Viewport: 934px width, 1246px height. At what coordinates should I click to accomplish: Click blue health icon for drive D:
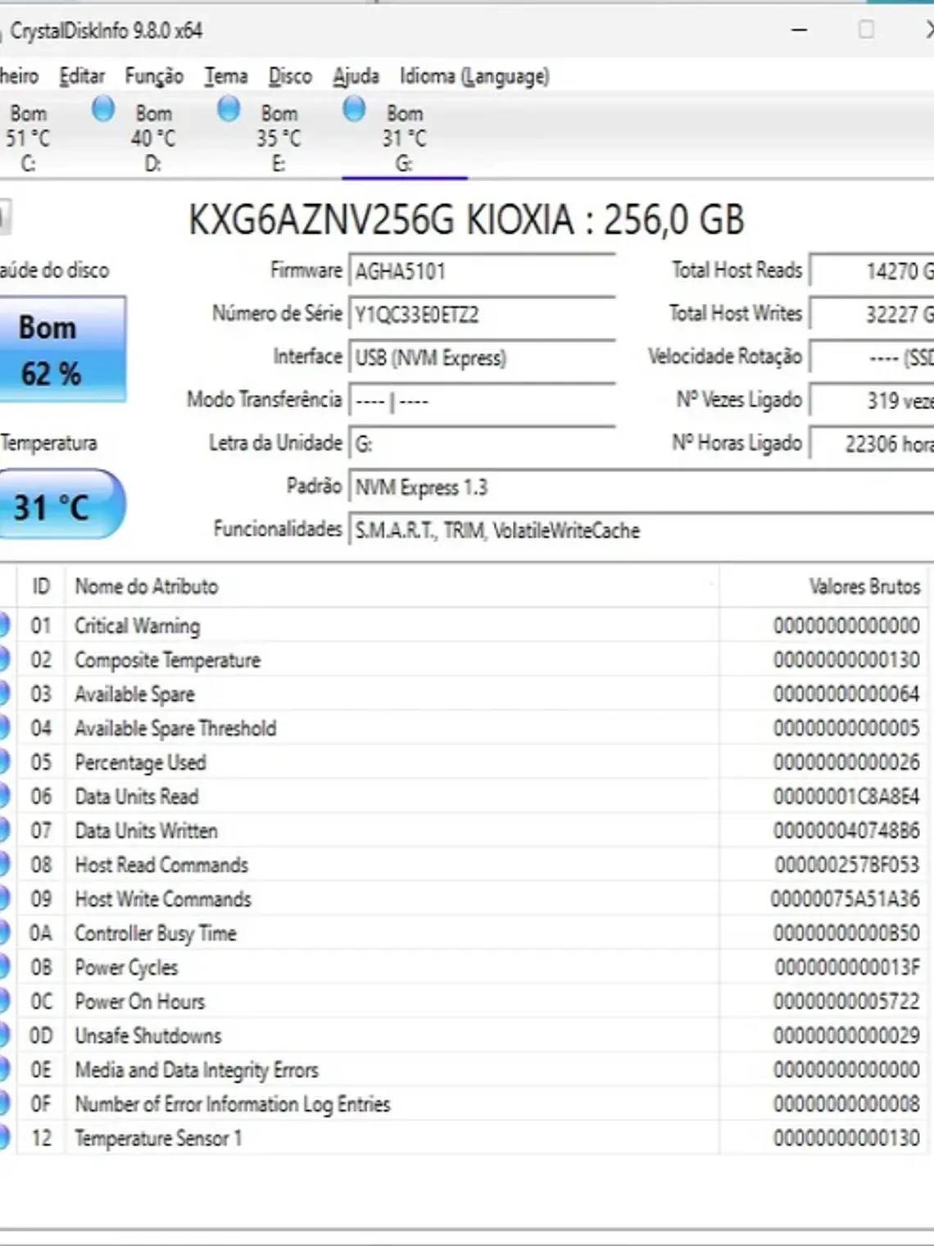click(x=103, y=108)
